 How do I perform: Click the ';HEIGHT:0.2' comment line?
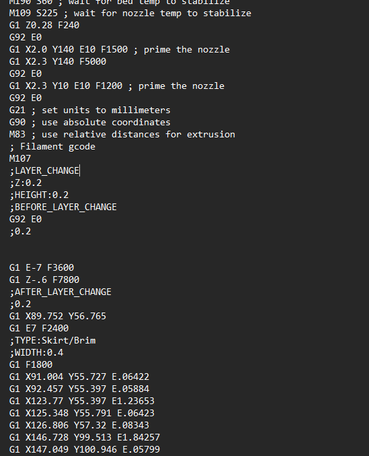coord(39,195)
